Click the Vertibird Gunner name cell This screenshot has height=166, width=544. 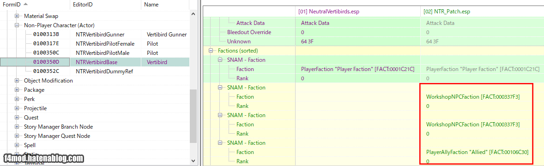(x=167, y=35)
